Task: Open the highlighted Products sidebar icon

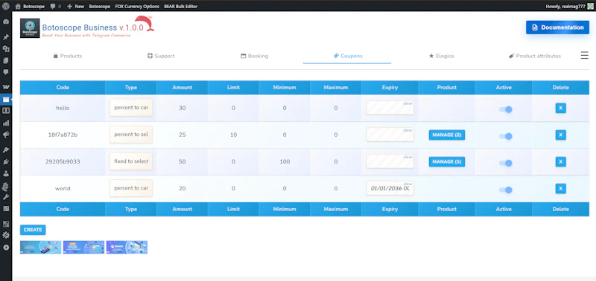Action: coord(6,100)
